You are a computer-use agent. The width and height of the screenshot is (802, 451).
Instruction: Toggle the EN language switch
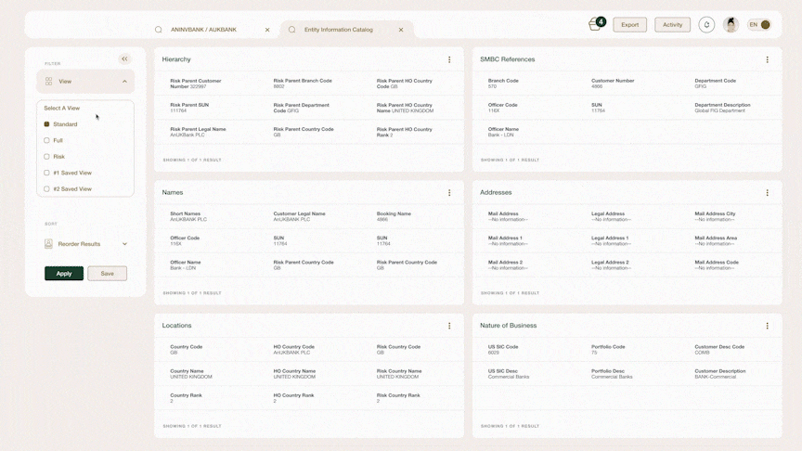coord(759,24)
